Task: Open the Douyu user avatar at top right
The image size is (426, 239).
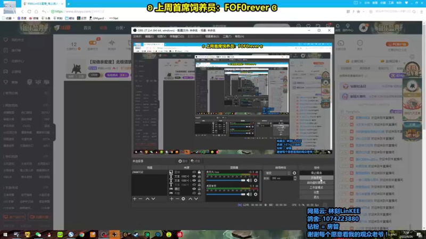Action: (x=363, y=28)
